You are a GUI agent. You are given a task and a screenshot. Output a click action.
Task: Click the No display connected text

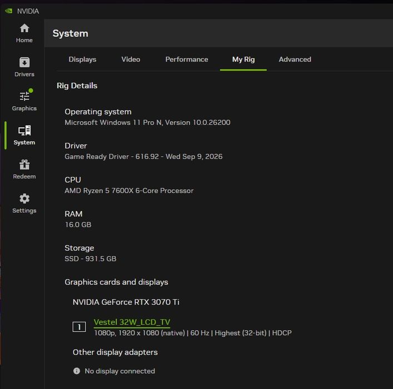click(x=120, y=371)
